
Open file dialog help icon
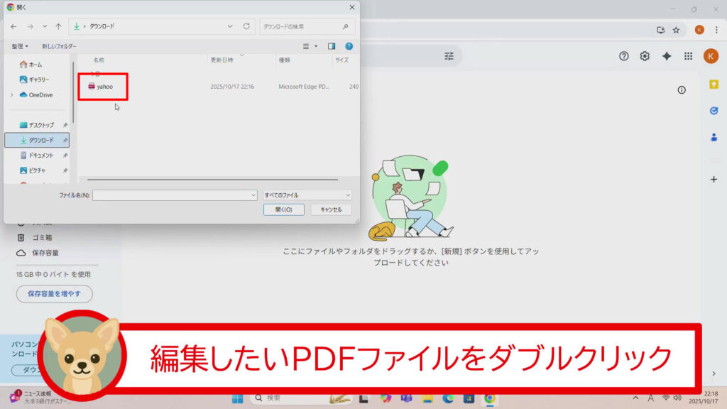click(x=349, y=46)
